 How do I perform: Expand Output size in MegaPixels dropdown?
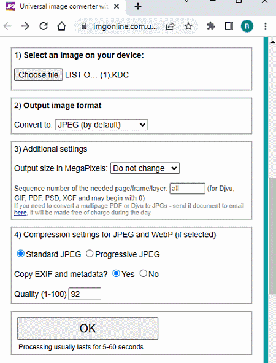[x=145, y=168]
